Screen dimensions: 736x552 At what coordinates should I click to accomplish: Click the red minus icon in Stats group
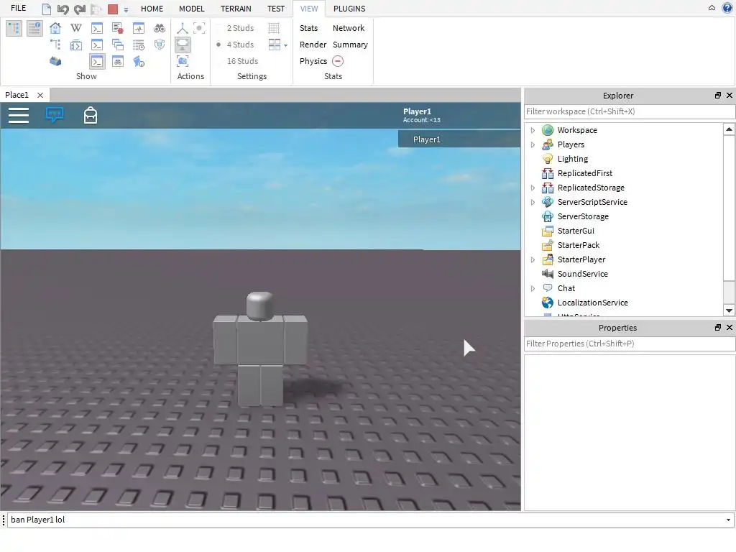[x=338, y=61]
